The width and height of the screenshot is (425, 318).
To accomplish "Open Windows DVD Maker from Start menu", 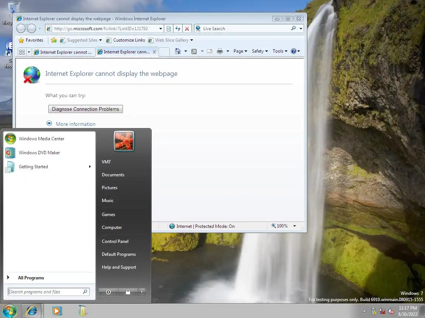I will (49, 153).
